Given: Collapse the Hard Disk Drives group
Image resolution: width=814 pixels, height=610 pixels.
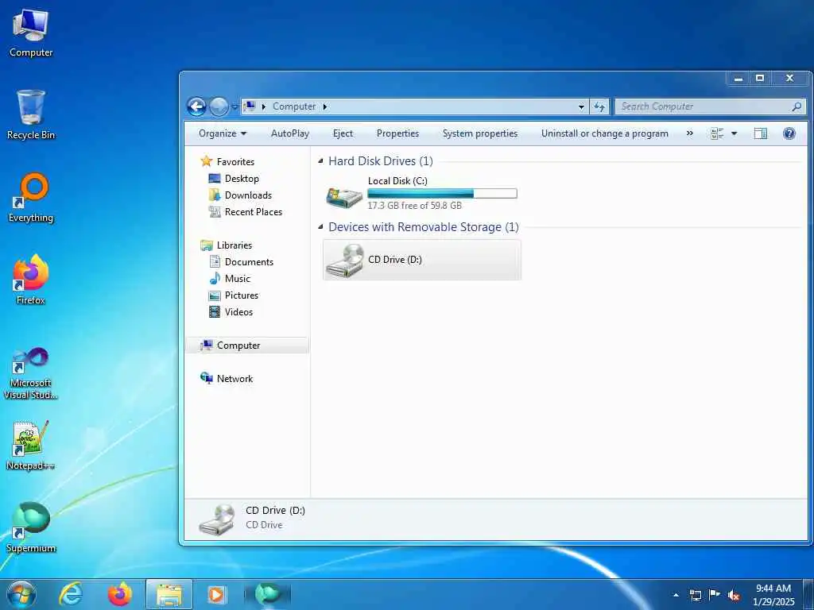Looking at the screenshot, I should tap(321, 161).
